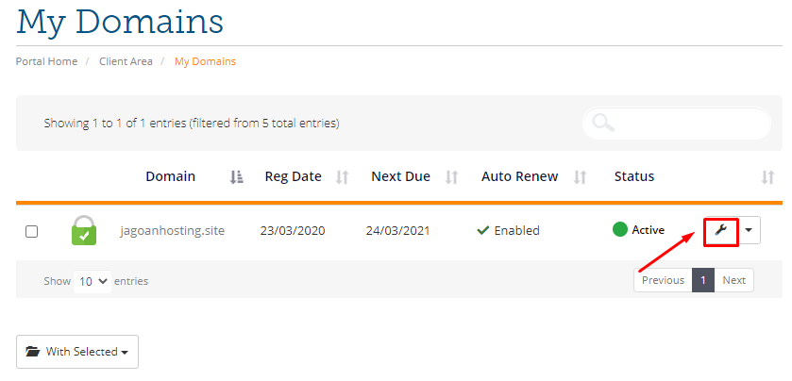The image size is (792, 381).
Task: Expand the With Selected dropdown
Action: [77, 352]
